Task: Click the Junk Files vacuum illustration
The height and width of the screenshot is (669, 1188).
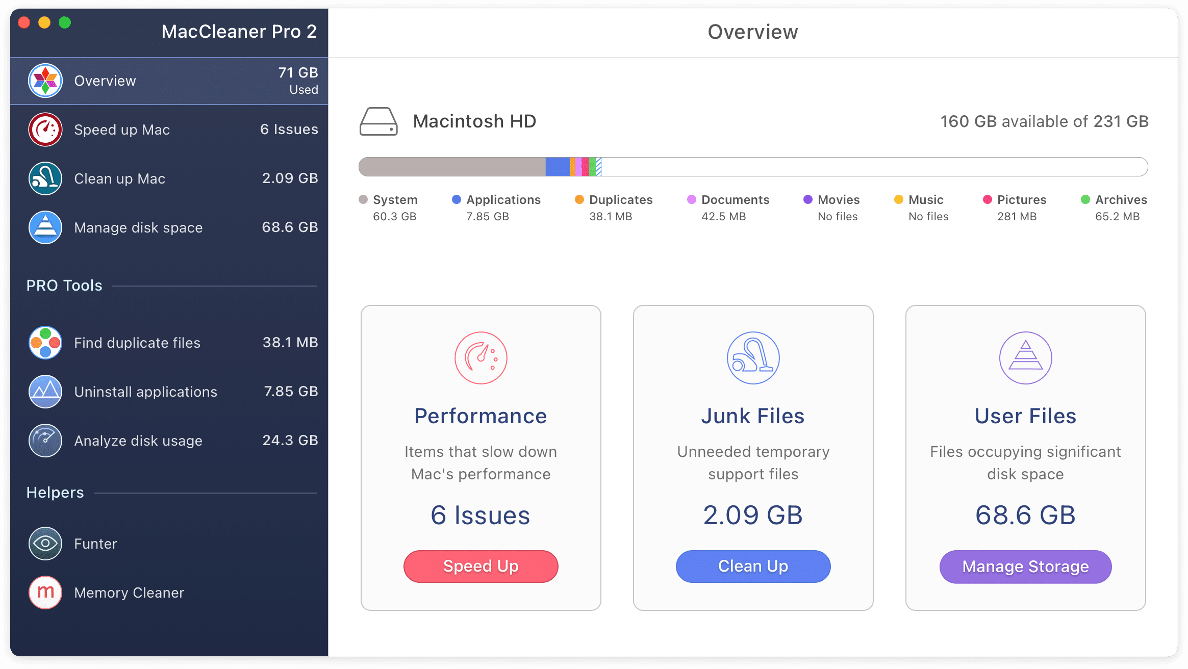Action: click(752, 357)
